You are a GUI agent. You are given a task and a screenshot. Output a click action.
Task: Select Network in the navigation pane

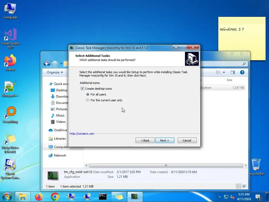pyautogui.click(x=57, y=155)
